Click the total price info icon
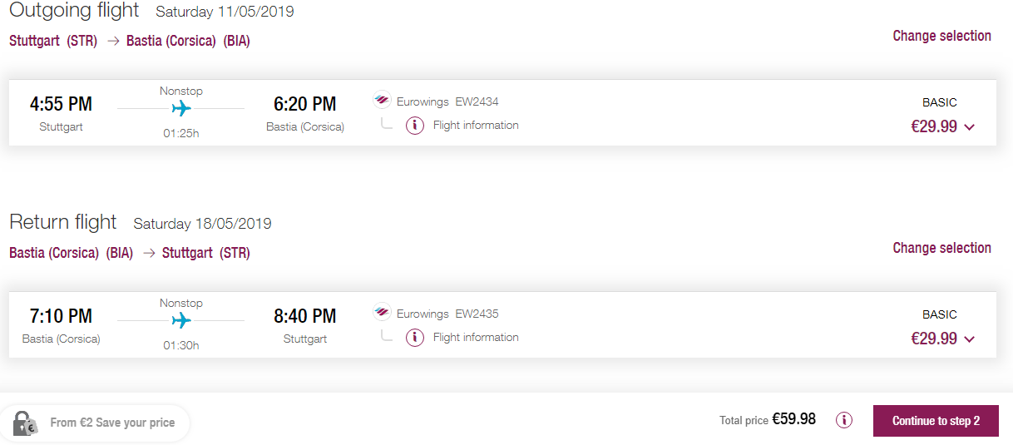The image size is (1013, 445). pyautogui.click(x=844, y=420)
